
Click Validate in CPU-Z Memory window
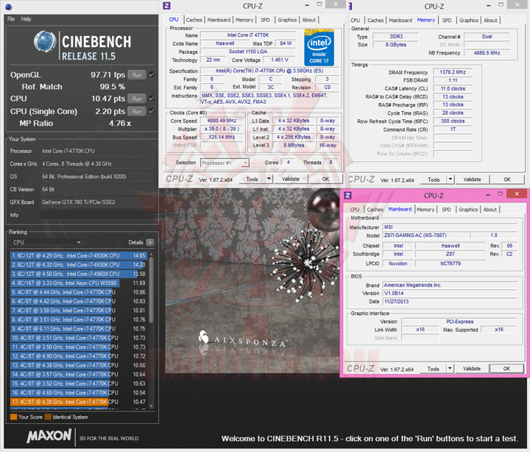click(x=472, y=179)
